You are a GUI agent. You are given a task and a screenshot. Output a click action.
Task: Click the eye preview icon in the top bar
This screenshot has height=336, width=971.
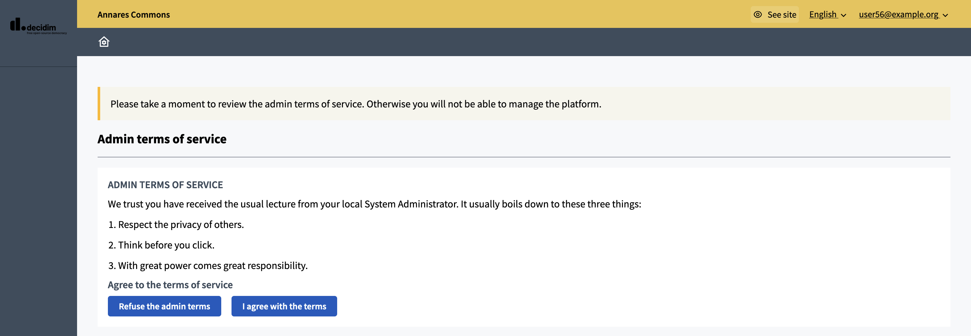[x=758, y=14]
